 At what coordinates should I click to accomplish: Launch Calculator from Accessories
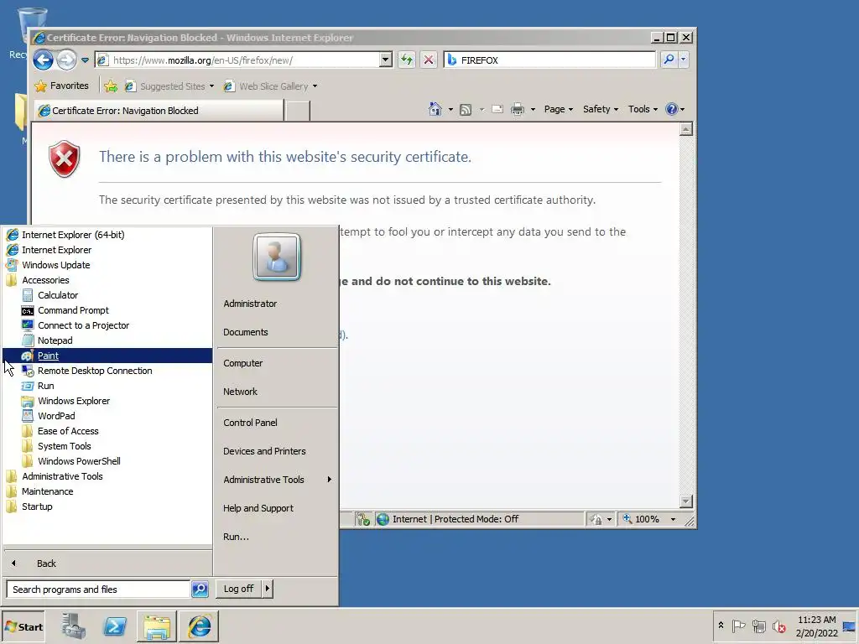tap(107, 294)
